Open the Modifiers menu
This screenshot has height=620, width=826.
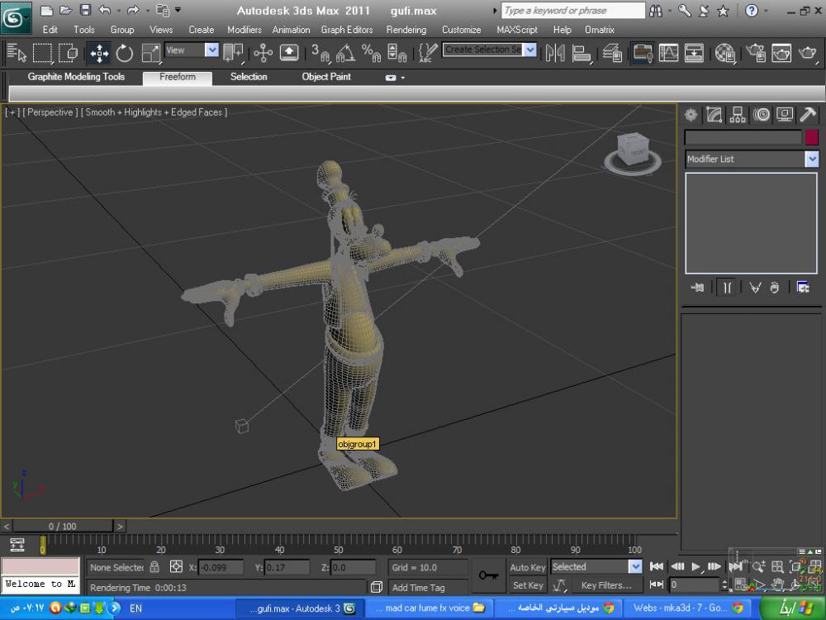244,30
